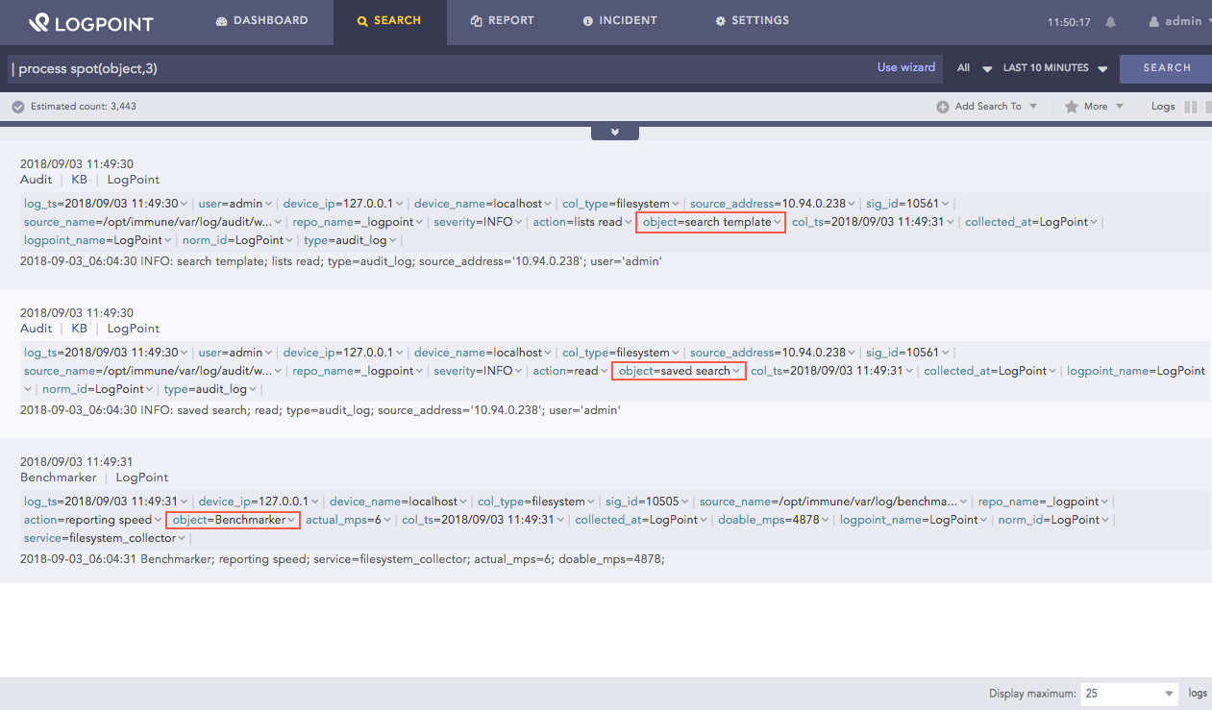Click the estimated count checkmark icon

click(x=17, y=107)
